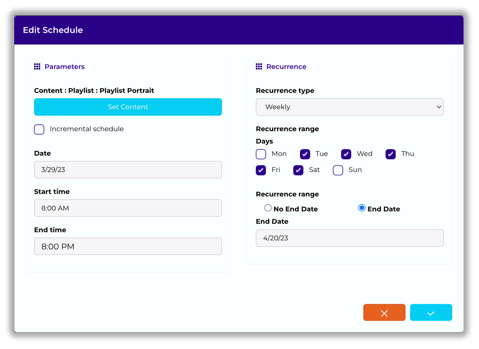
Task: Click the Parameters grid icon
Action: click(x=37, y=66)
